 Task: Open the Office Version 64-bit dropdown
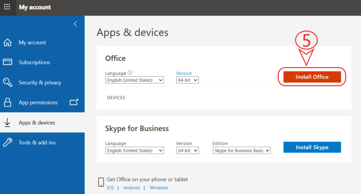pos(188,80)
